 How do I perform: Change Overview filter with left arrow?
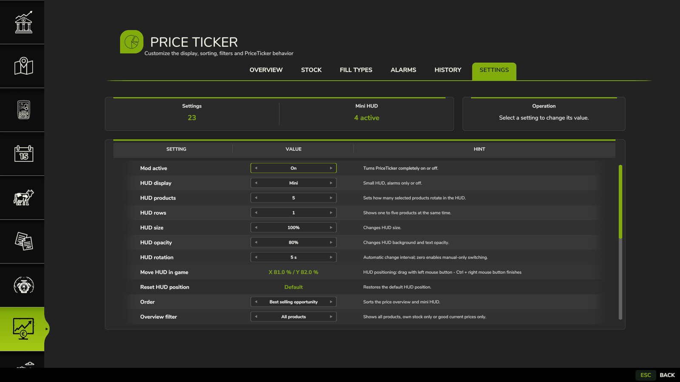pos(256,317)
